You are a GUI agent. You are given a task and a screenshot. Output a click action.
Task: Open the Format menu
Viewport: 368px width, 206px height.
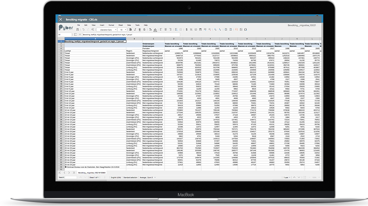[x=111, y=25]
